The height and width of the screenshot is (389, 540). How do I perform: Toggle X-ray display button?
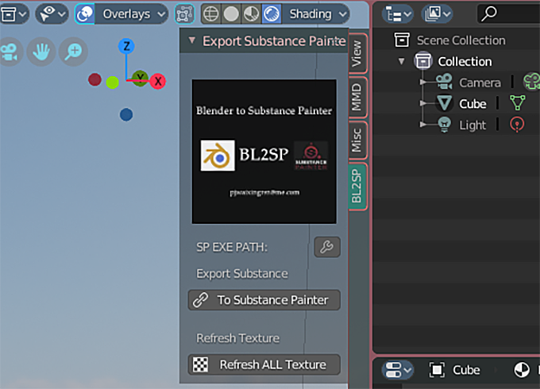[184, 14]
